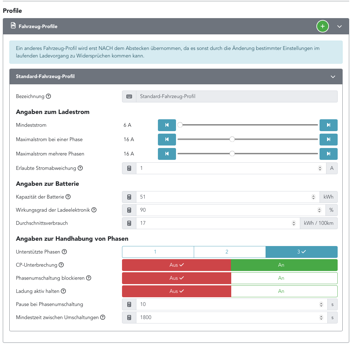
Task: Collapse the Standard-Fahrzeug-Profil section
Action: (333, 76)
